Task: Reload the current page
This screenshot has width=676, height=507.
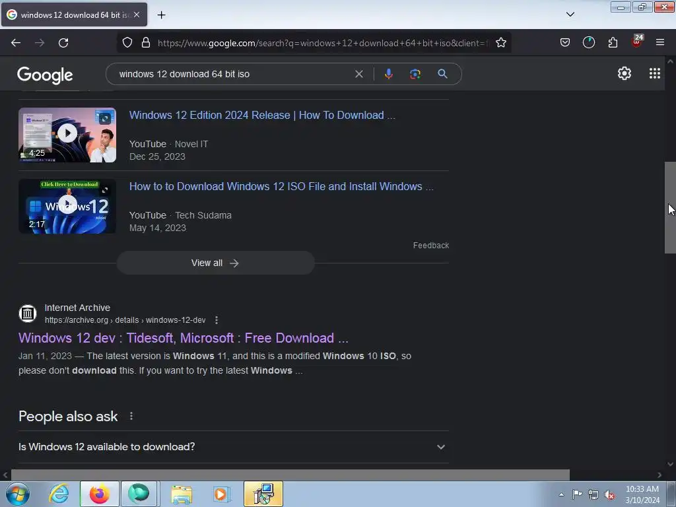Action: pos(63,43)
